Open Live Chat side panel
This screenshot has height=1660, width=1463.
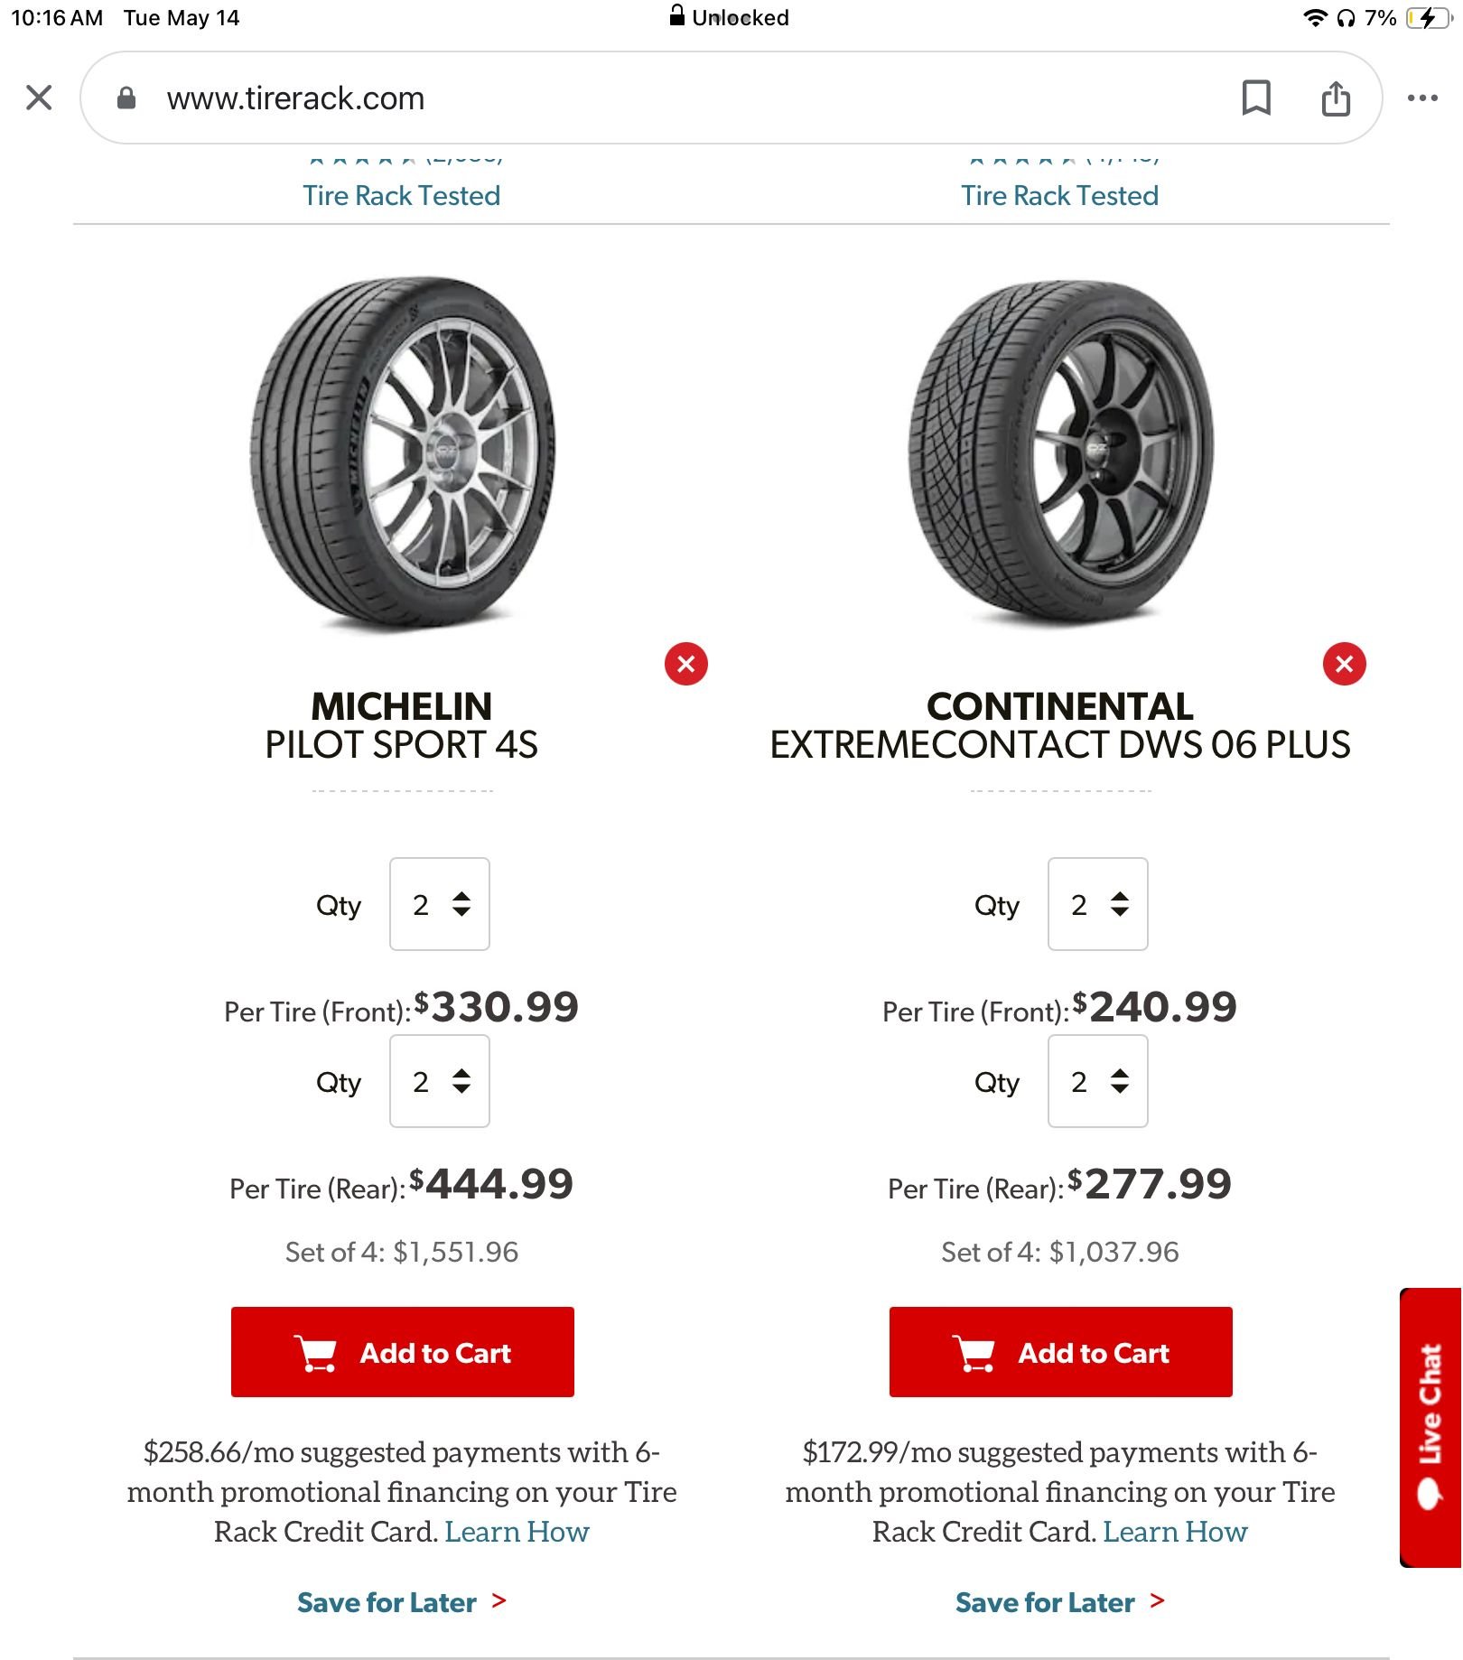[x=1430, y=1427]
